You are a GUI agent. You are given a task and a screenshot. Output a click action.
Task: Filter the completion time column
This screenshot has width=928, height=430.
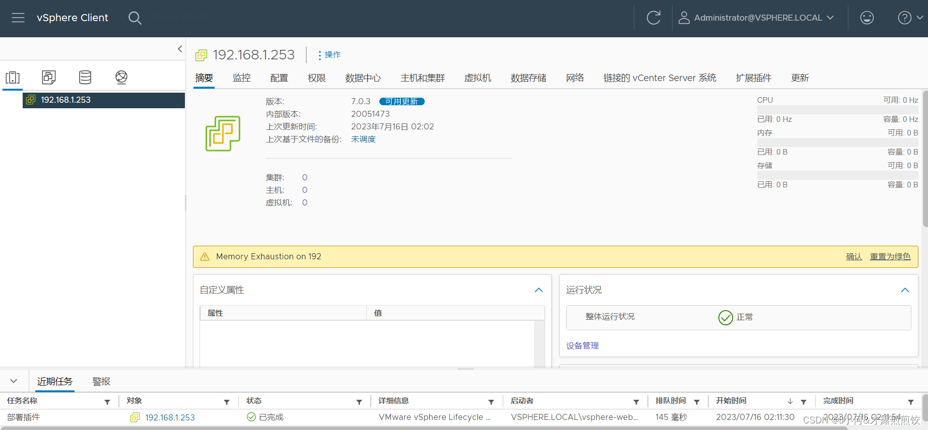click(911, 402)
